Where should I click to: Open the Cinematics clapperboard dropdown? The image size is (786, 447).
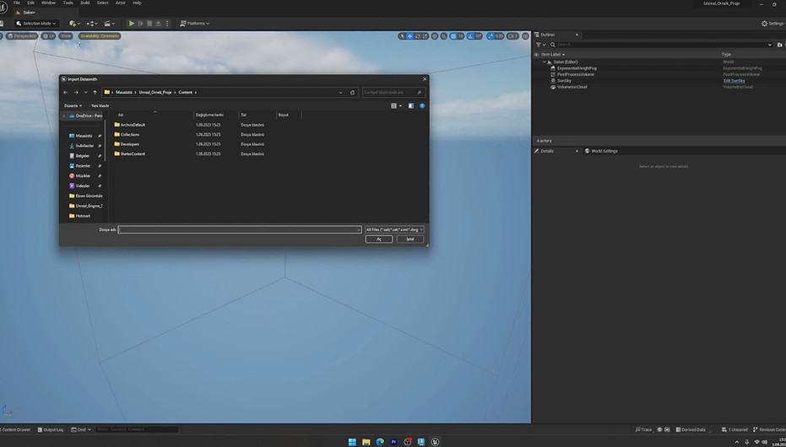[109, 24]
